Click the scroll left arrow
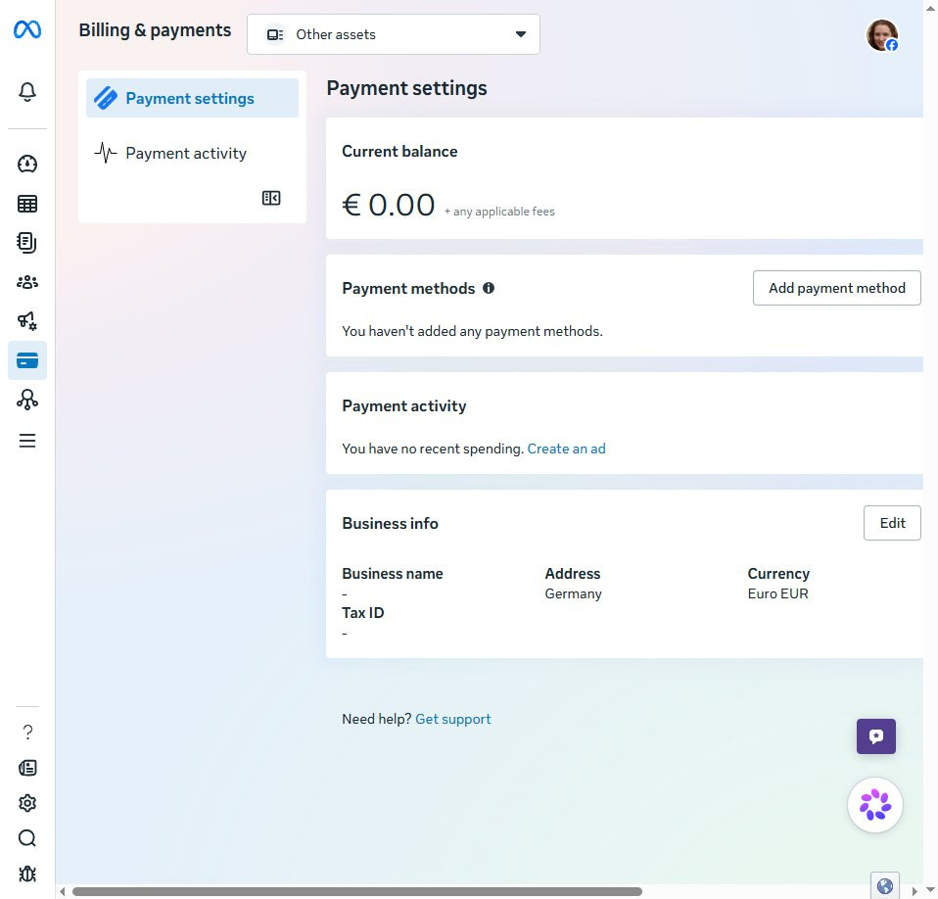Screen dimensions: 938x899 [63, 892]
